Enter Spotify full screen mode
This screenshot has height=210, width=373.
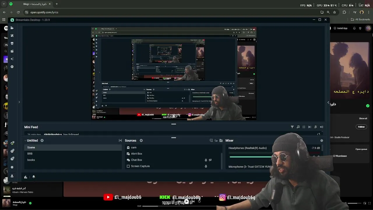[x=370, y=203]
